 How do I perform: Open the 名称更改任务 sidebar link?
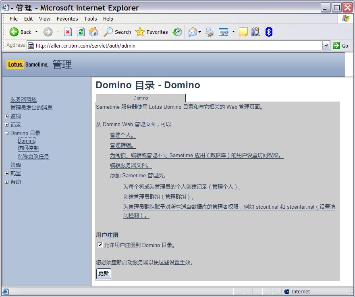click(x=33, y=156)
